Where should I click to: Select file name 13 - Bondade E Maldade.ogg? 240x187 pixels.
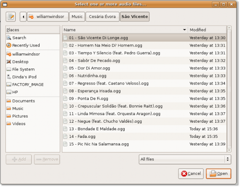(x=97, y=129)
